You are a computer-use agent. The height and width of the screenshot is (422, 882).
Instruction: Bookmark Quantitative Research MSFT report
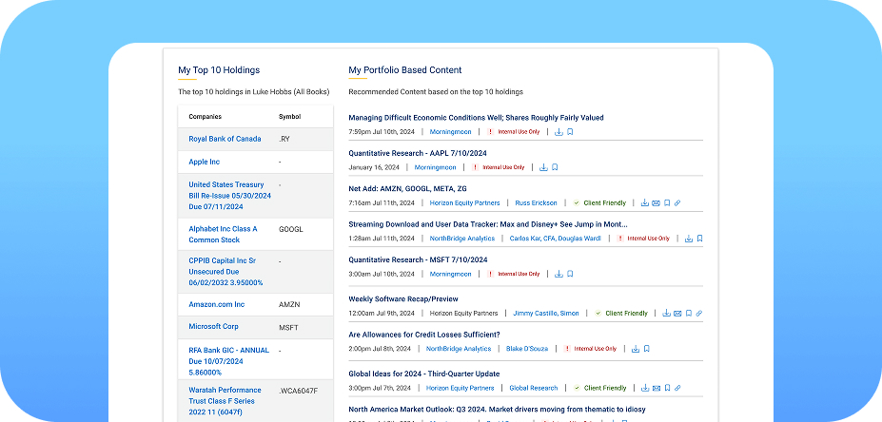click(x=570, y=275)
